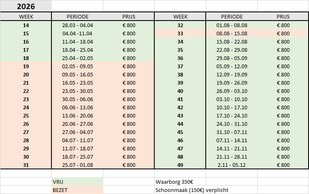Click the week 40 cell
This screenshot has width=309, height=194.
click(180, 91)
